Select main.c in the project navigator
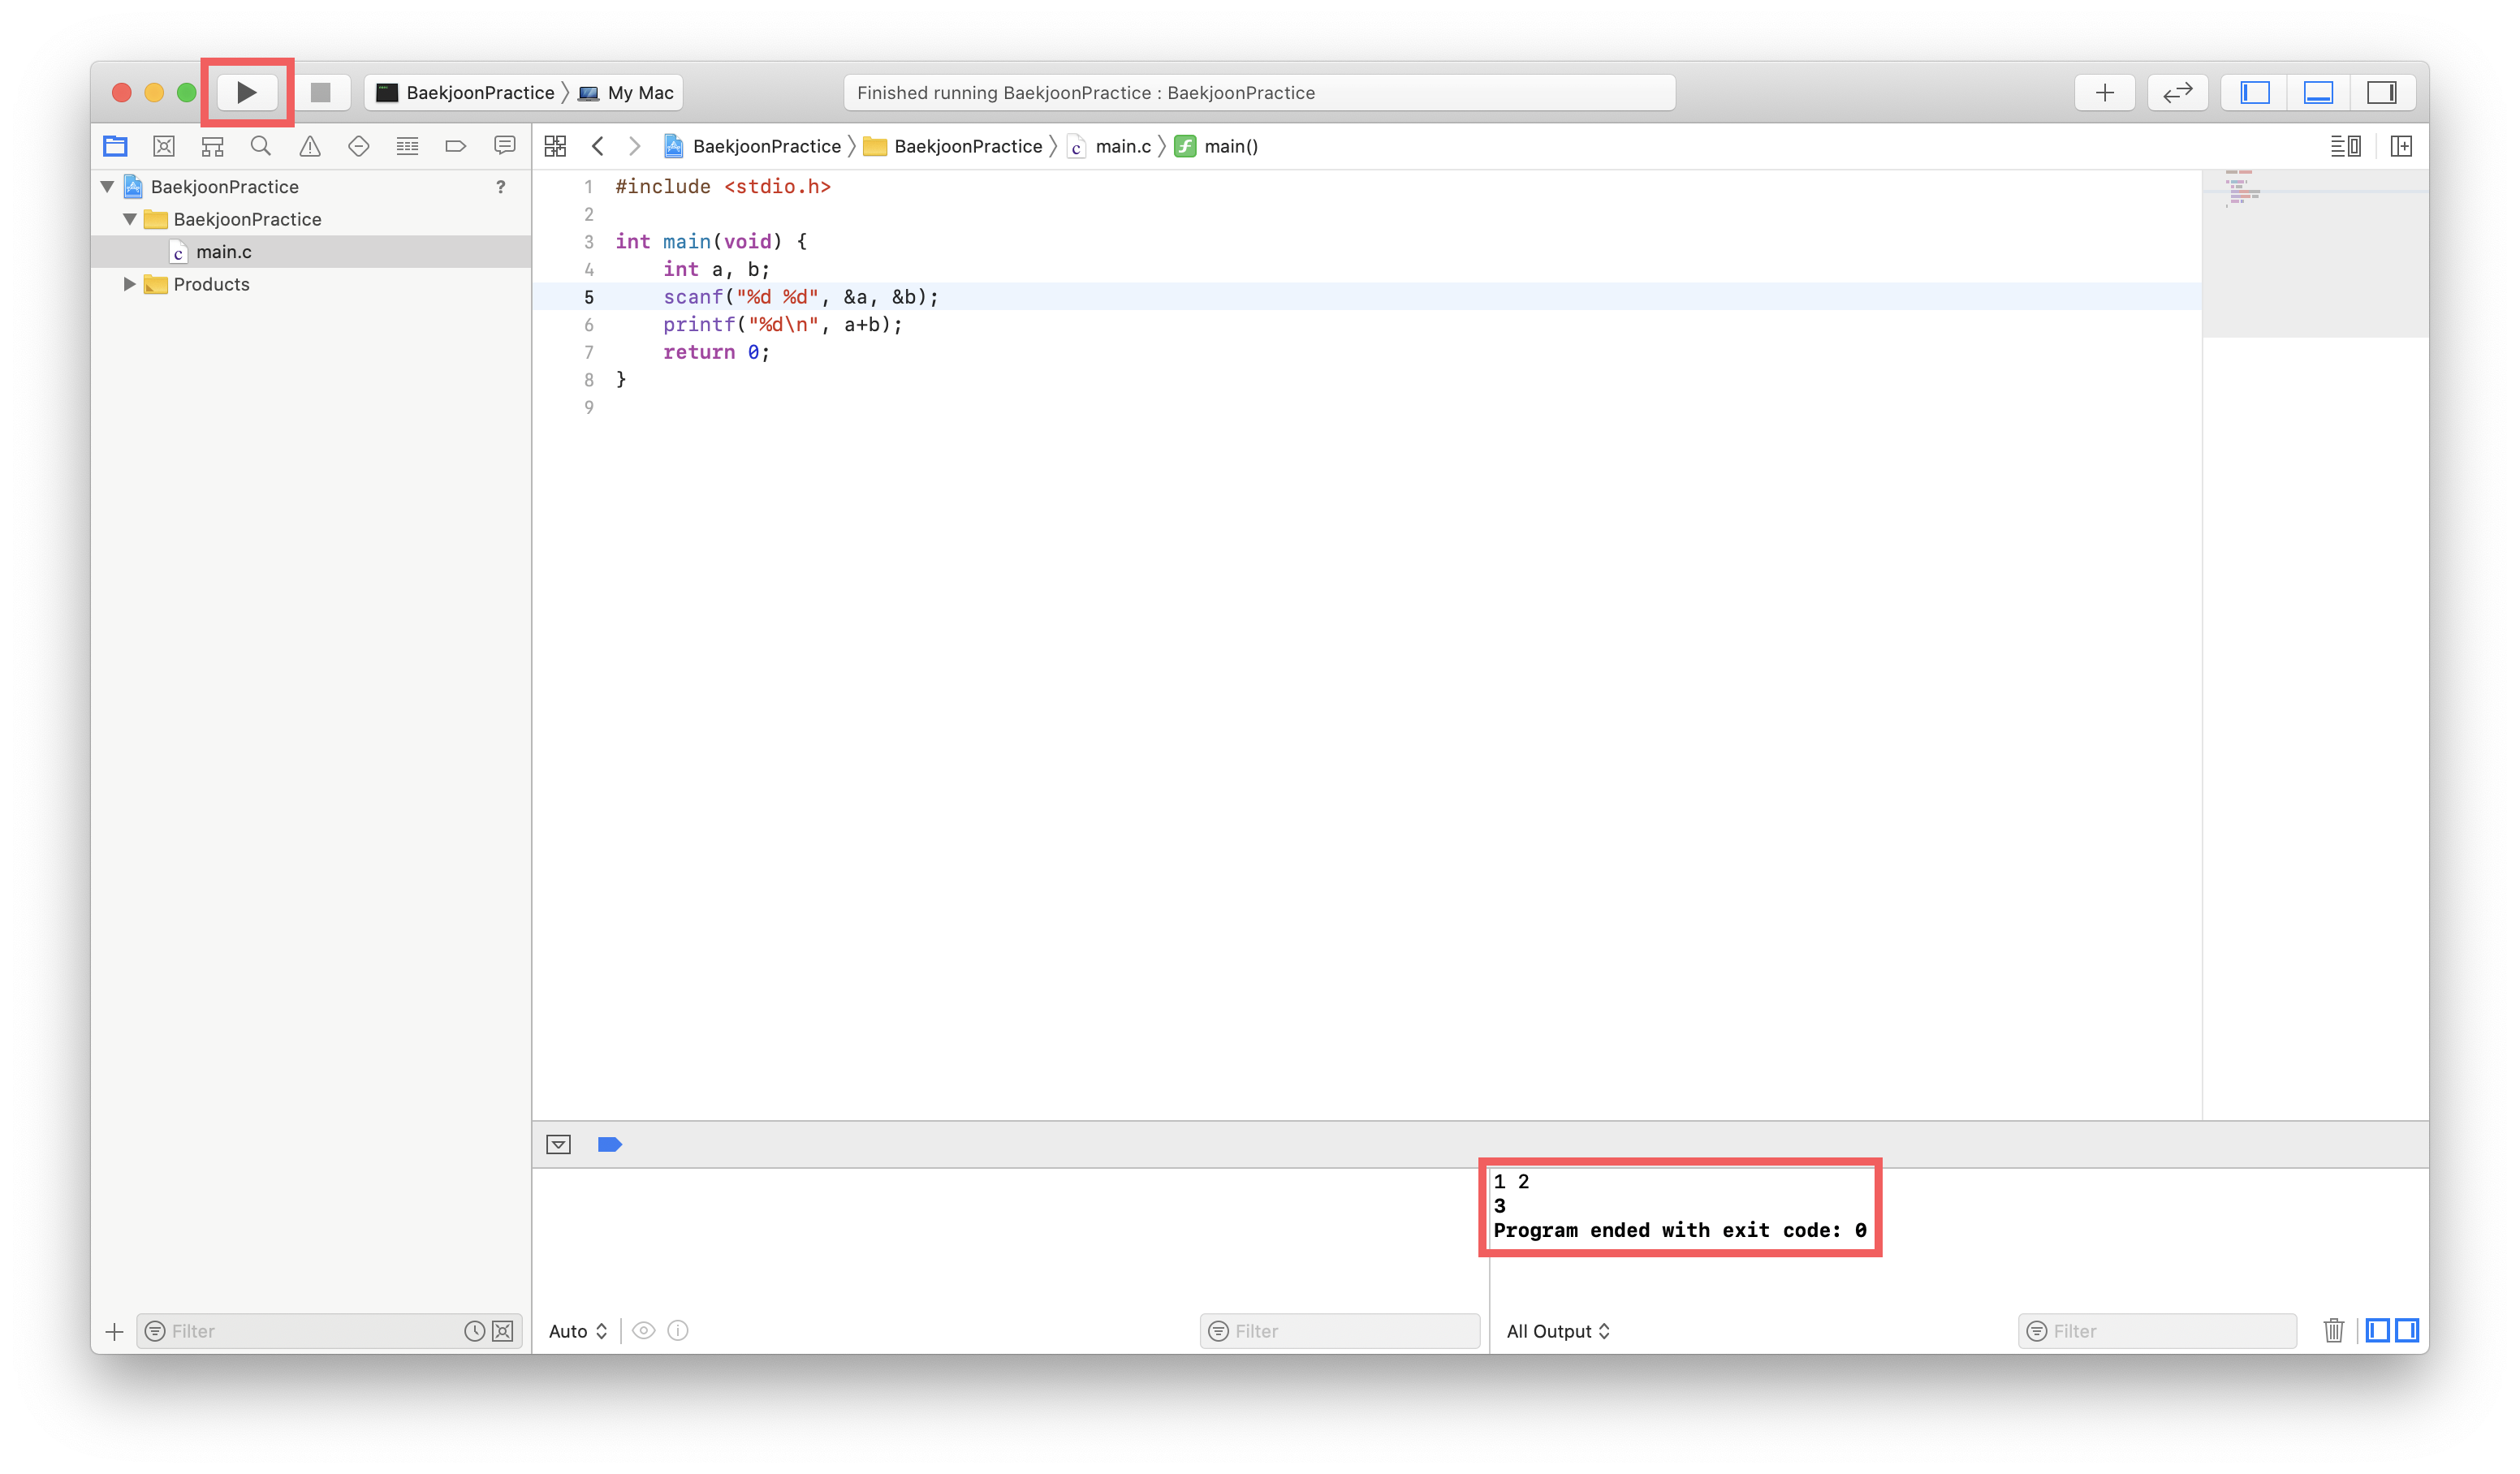Image resolution: width=2520 pixels, height=1474 pixels. click(223, 252)
